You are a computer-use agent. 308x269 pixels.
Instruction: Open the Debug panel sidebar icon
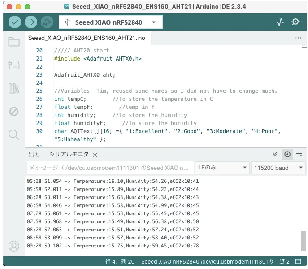(14, 112)
